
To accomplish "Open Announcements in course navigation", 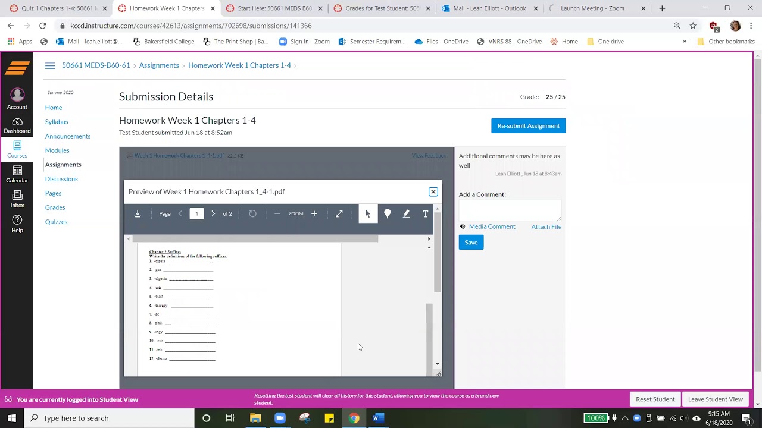I will tap(68, 136).
